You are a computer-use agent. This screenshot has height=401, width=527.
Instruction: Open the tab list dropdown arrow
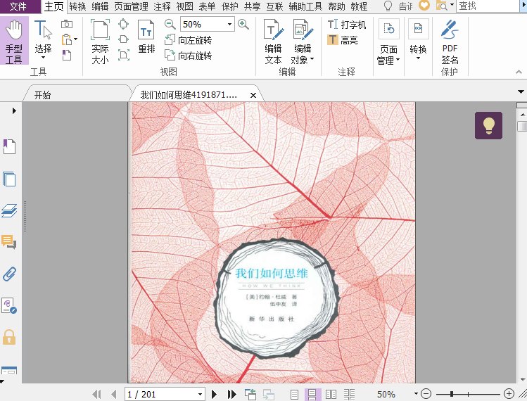click(x=521, y=91)
